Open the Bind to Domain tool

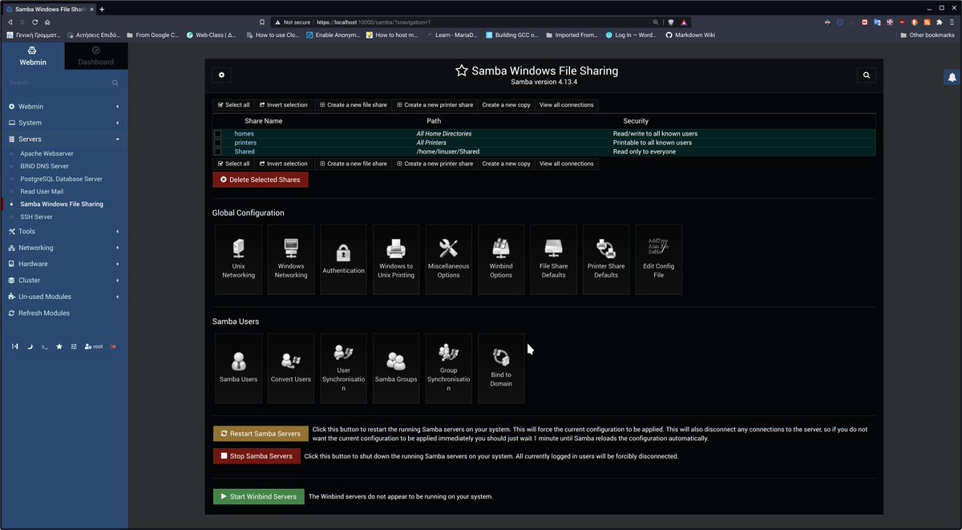pyautogui.click(x=500, y=366)
